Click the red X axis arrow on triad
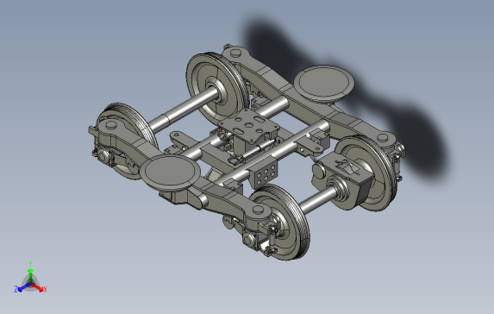The height and width of the screenshot is (314, 494). click(38, 287)
